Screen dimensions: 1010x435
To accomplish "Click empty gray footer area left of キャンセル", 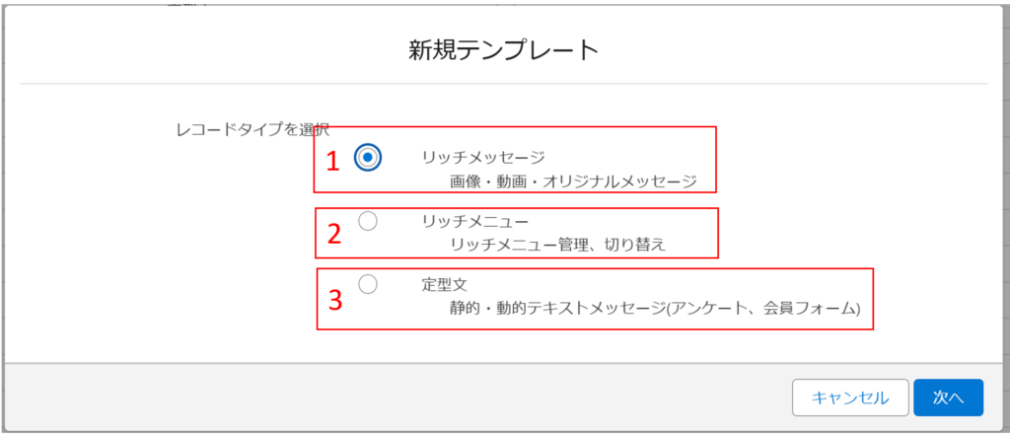I will coord(395,397).
